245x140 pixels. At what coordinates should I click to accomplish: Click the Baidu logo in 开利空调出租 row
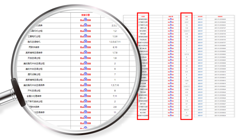tap(86, 90)
